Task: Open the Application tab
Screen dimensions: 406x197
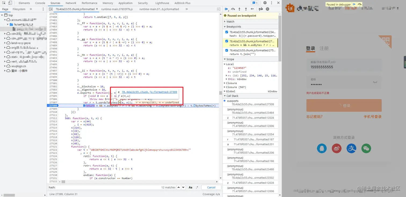Action: (x=125, y=3)
